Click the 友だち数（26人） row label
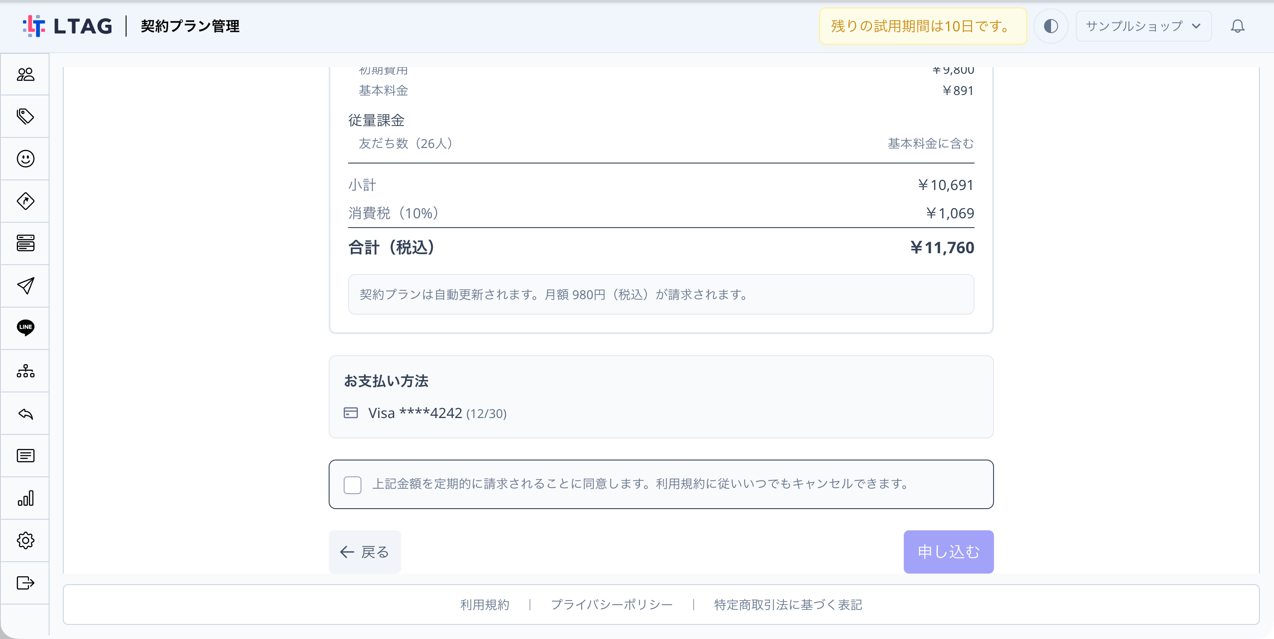Screen dimensions: 1274x639 pyautogui.click(x=405, y=143)
